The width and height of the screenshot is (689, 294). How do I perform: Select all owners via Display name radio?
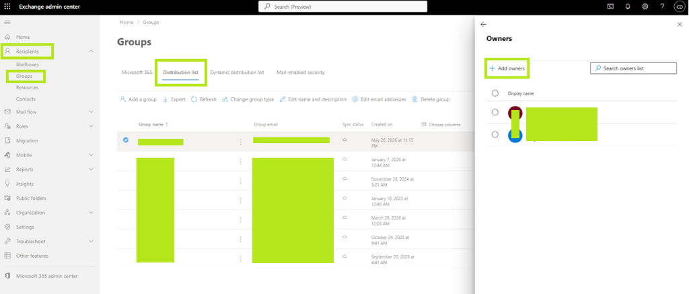495,93
